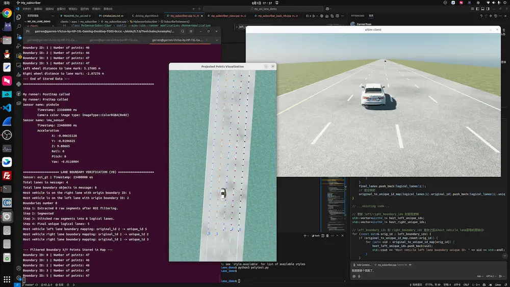Switch to CMakeLists.txt tab

(x=112, y=16)
